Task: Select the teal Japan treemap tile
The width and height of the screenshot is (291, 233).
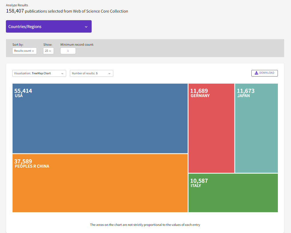Action: click(256, 134)
